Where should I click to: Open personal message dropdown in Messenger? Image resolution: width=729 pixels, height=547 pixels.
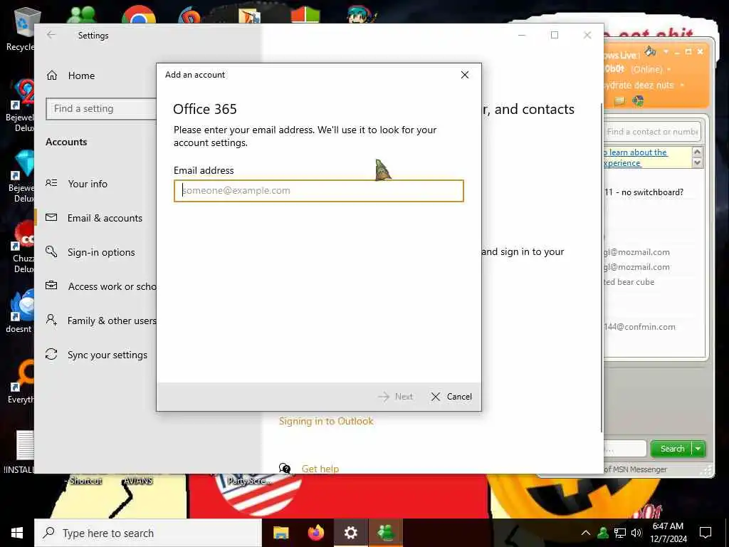[682, 85]
